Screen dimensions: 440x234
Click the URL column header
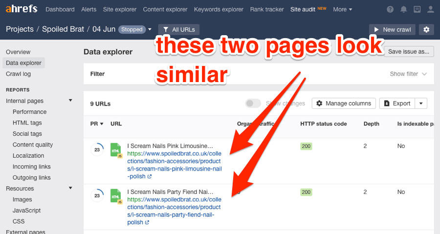116,124
